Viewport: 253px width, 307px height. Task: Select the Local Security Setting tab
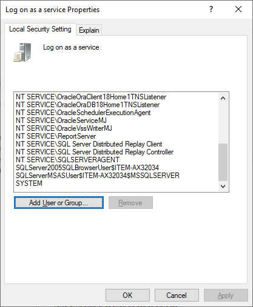(40, 29)
